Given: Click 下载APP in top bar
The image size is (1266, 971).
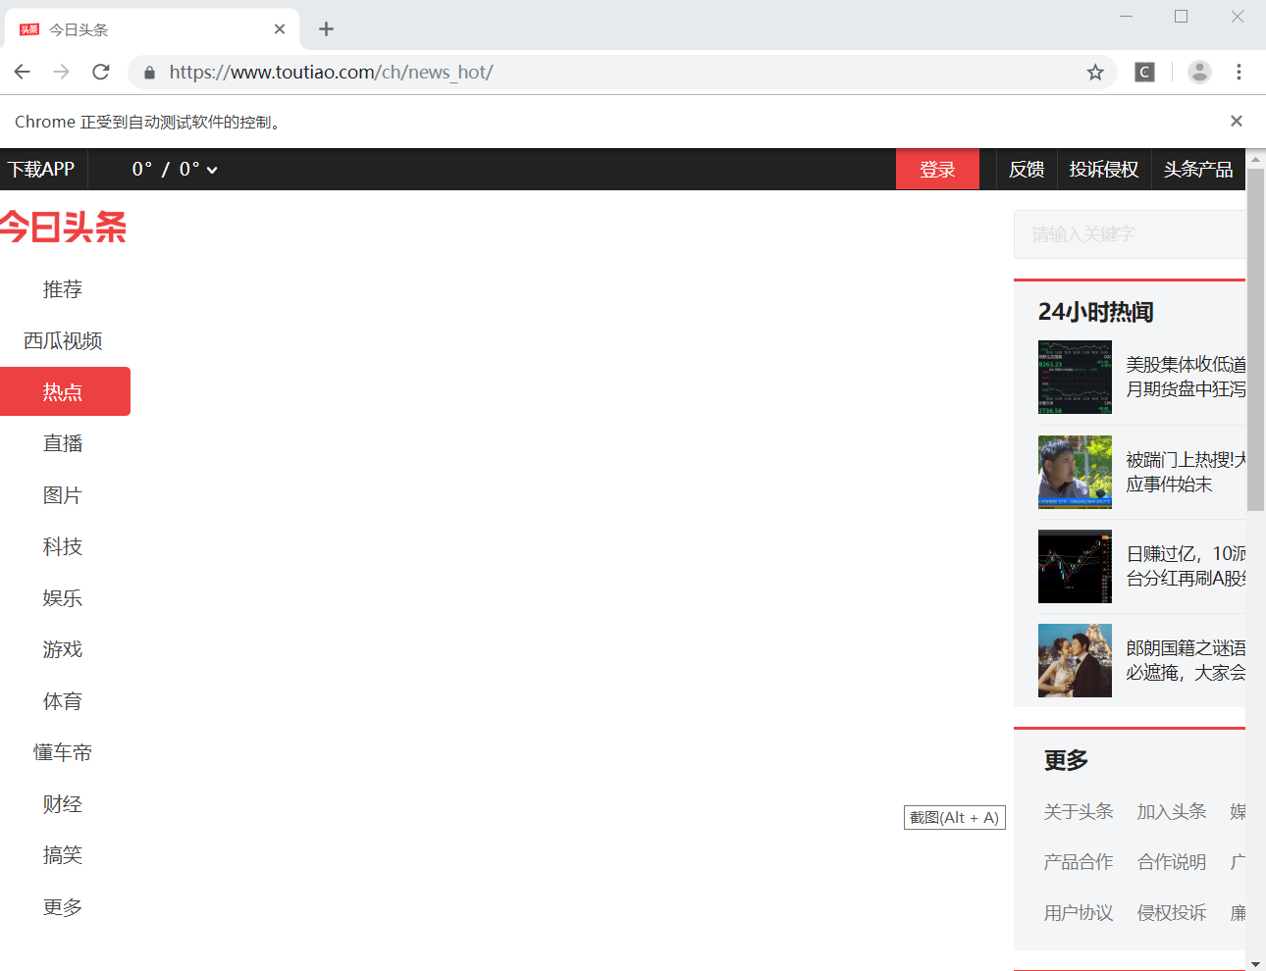Looking at the screenshot, I should tap(41, 169).
